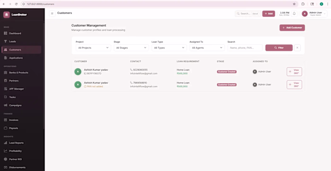
Task: Go back in browser
Action: click(x=4, y=4)
